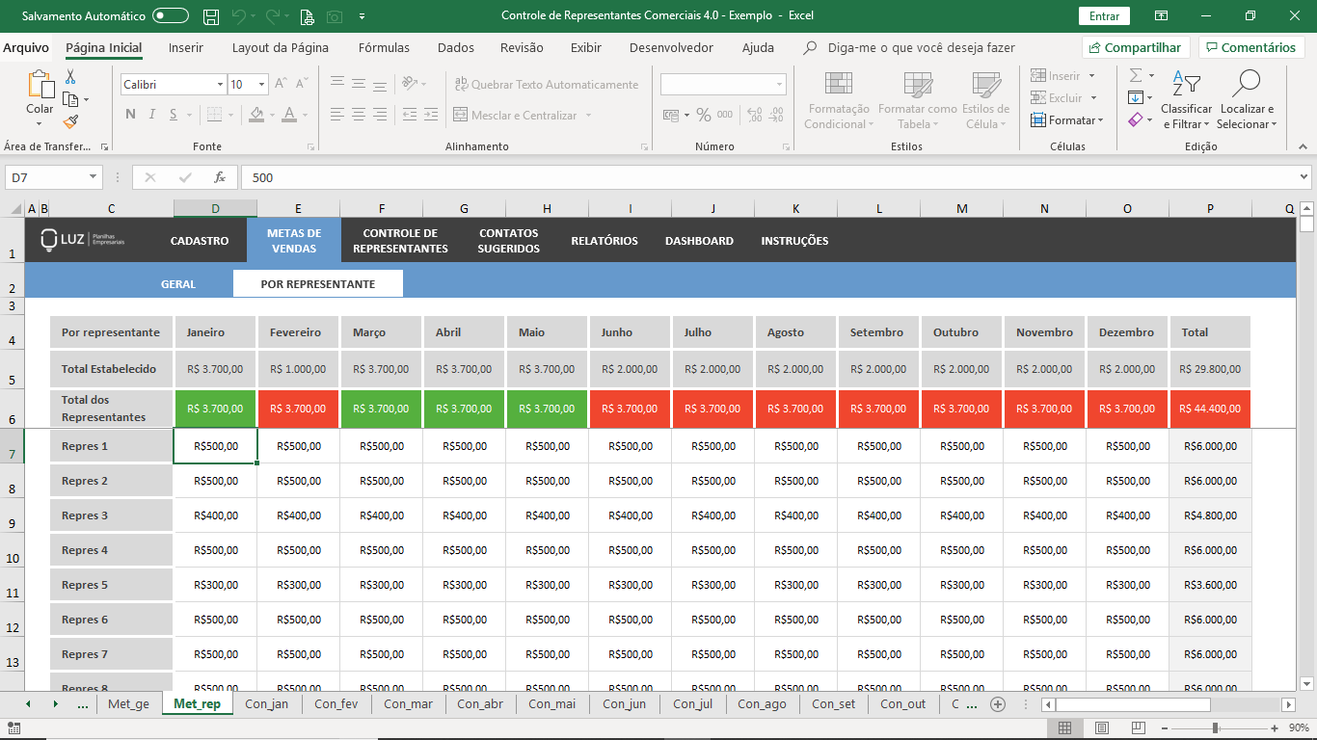This screenshot has height=740, width=1317.
Task: Click the font color A button
Action: click(290, 115)
